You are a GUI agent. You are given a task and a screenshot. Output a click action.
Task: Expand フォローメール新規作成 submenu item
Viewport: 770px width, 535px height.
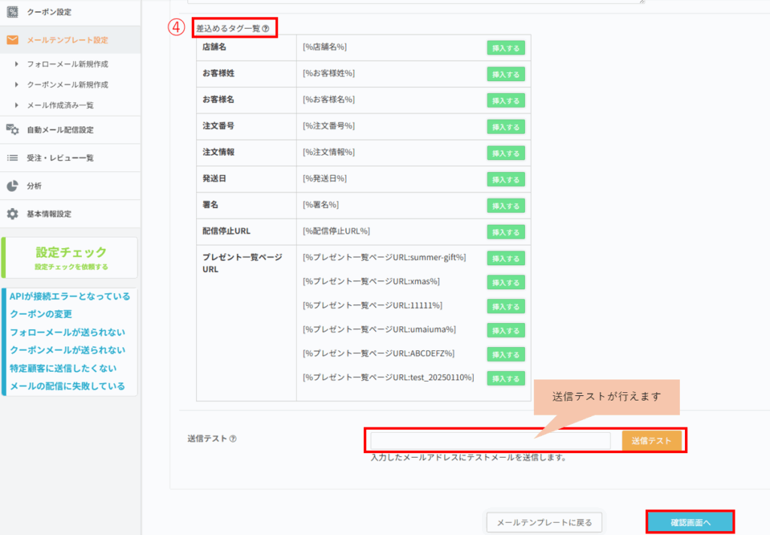click(67, 65)
